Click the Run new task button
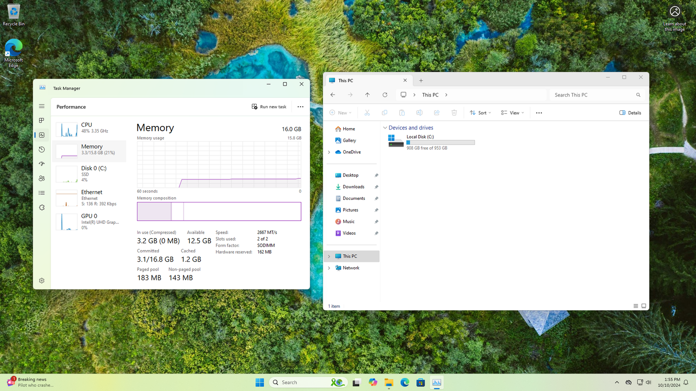 pyautogui.click(x=269, y=106)
